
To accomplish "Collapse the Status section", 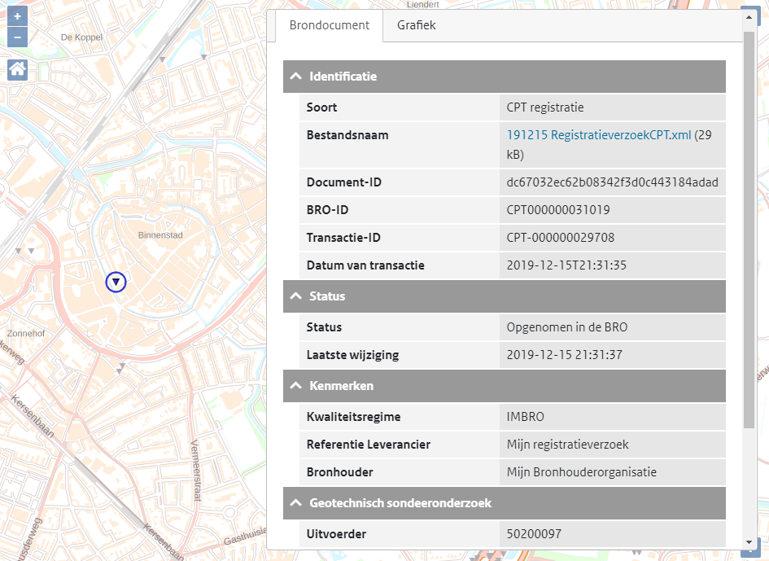I will pos(295,296).
